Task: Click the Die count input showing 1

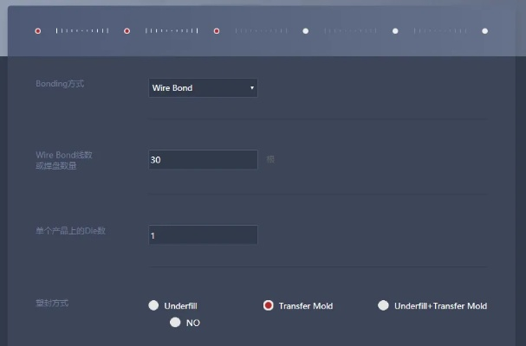Action: pos(203,235)
